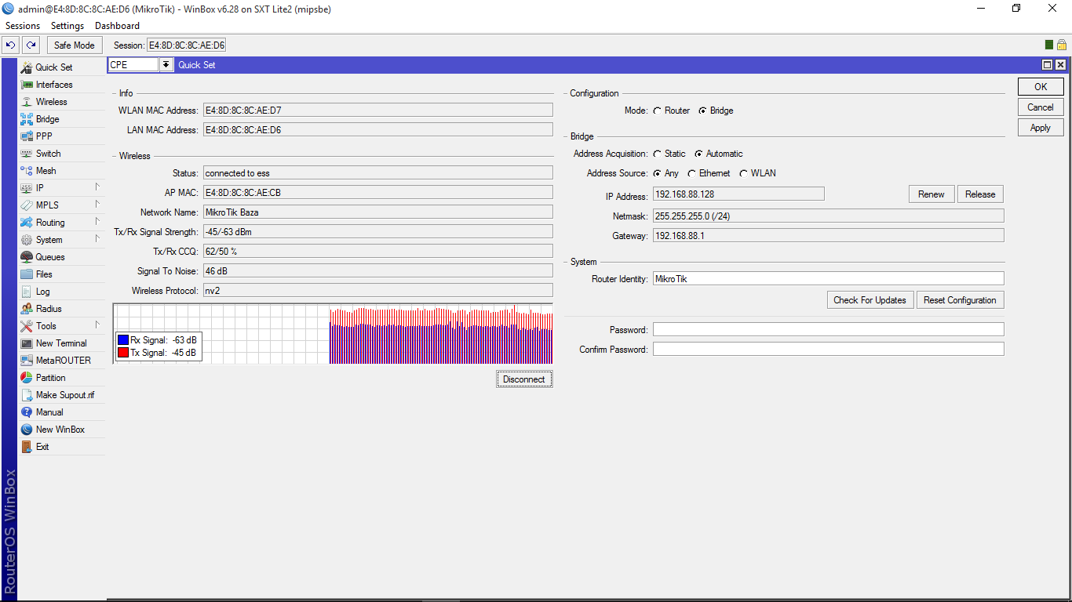
Task: Open the Radius sidebar icon
Action: [x=27, y=309]
